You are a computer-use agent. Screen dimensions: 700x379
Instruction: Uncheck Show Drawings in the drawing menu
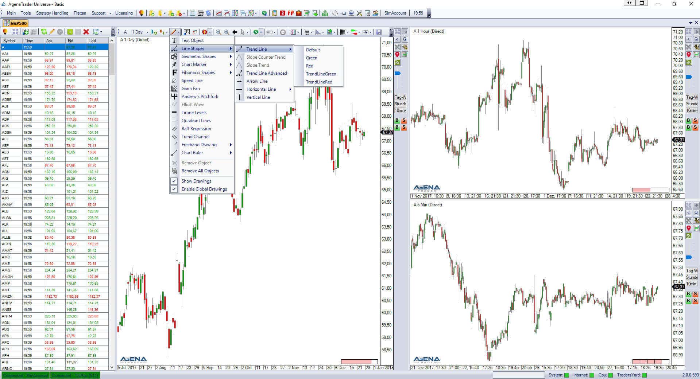196,181
